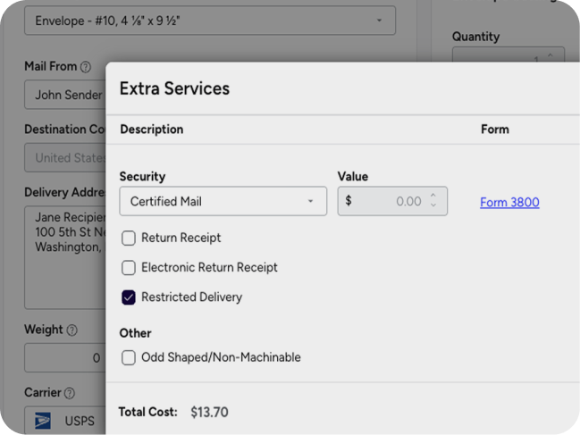Click the Weight input showing 0
This screenshot has height=435, width=580.
click(x=65, y=358)
